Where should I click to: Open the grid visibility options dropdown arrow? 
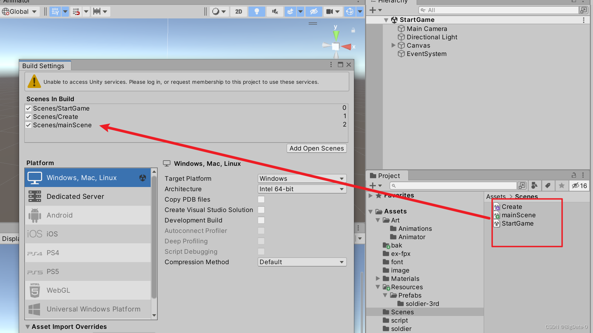tap(65, 11)
